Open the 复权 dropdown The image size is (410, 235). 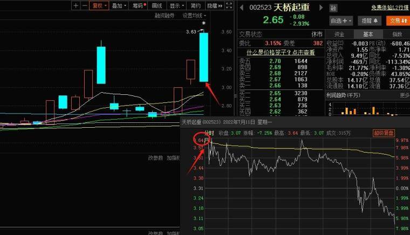99,5
